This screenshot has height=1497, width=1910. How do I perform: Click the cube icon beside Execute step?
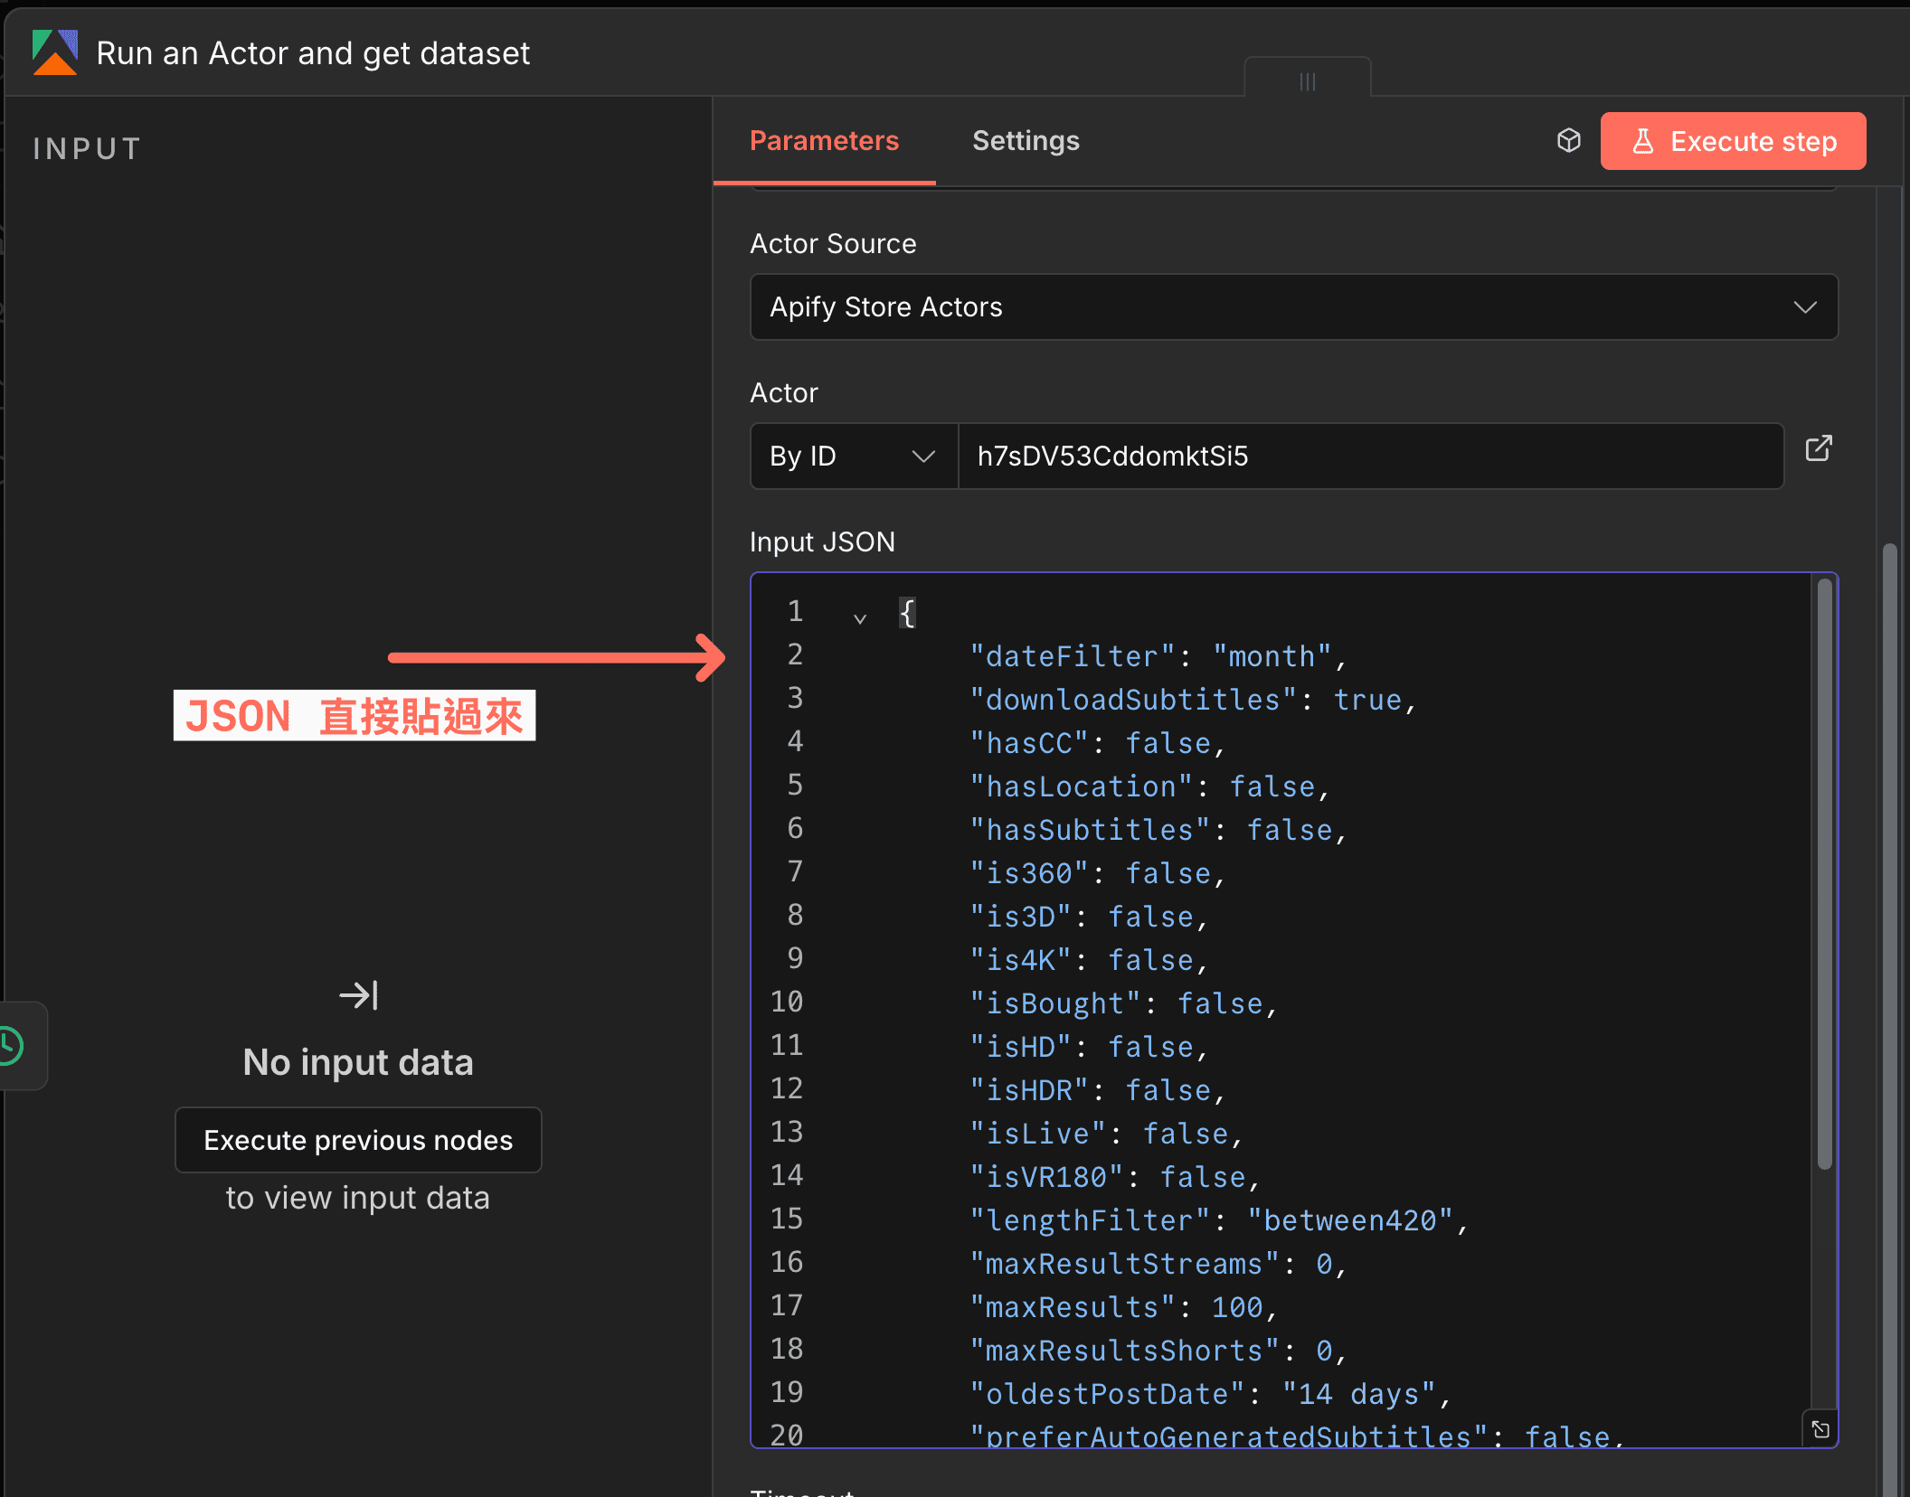(x=1569, y=140)
